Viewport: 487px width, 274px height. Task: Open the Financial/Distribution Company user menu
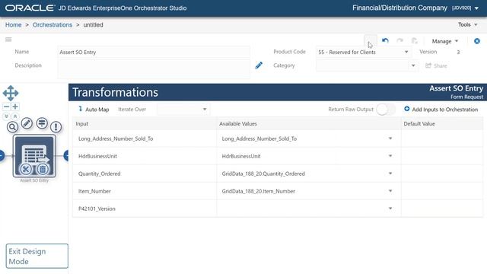point(415,8)
